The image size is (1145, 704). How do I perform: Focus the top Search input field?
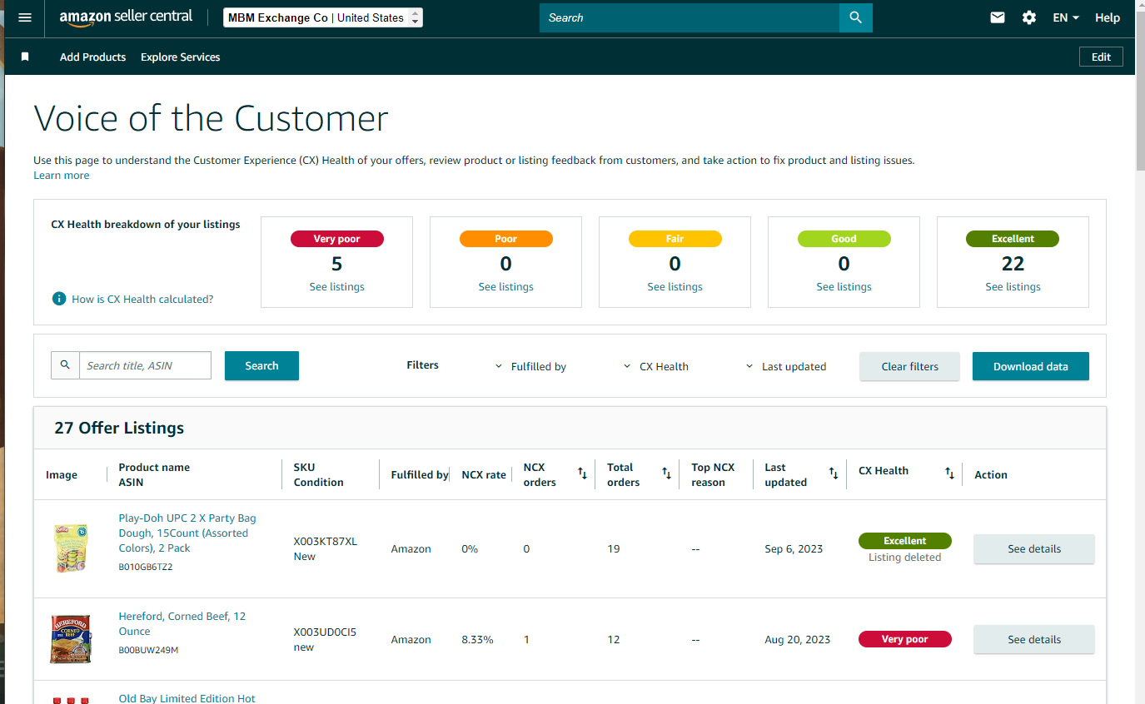(689, 17)
